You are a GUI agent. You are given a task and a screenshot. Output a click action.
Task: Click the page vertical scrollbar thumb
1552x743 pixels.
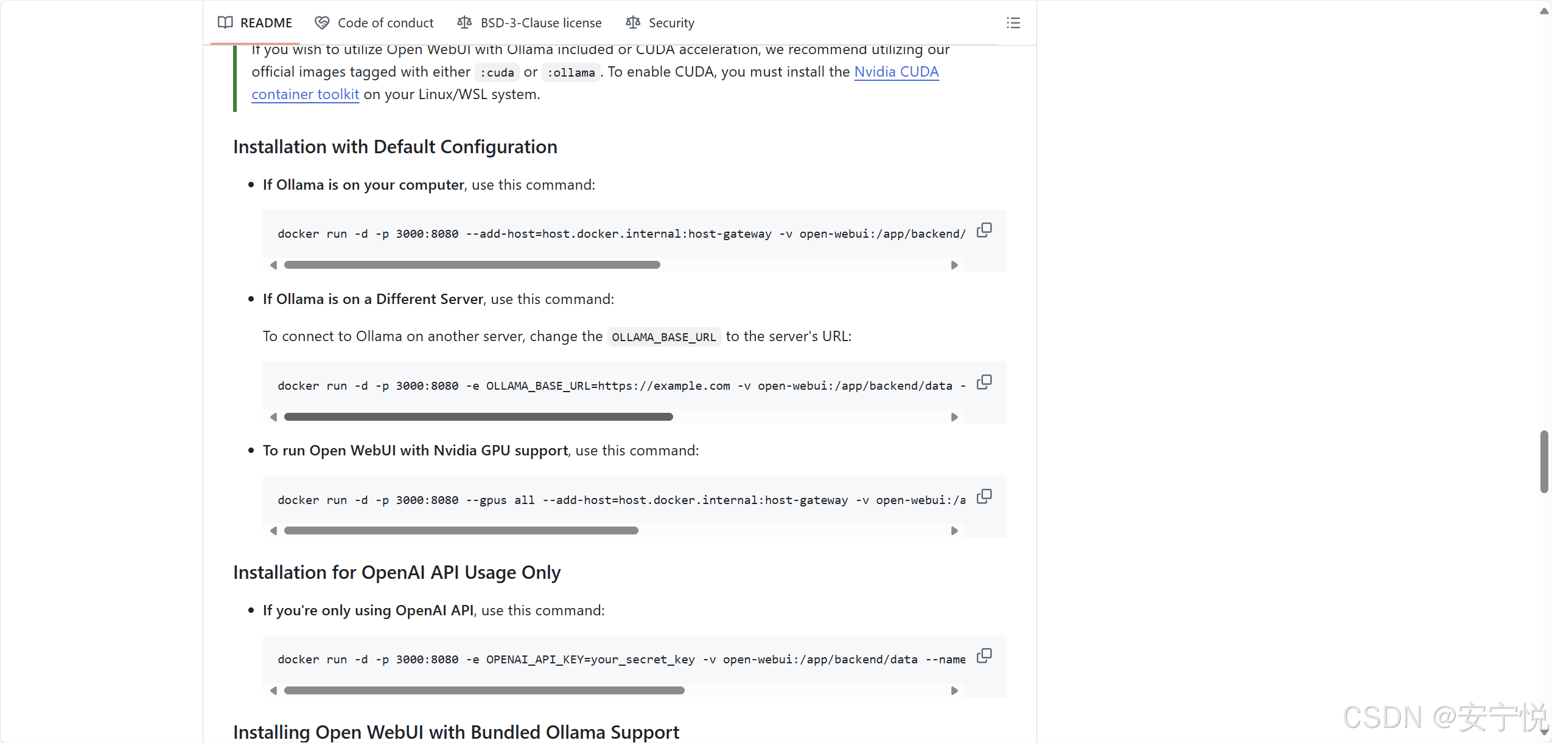coord(1544,461)
